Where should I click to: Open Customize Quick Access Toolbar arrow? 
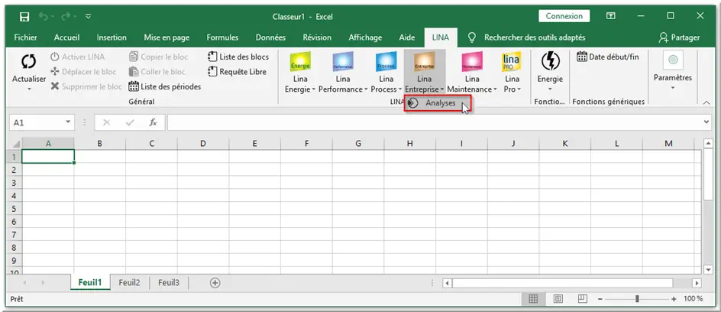tap(89, 17)
